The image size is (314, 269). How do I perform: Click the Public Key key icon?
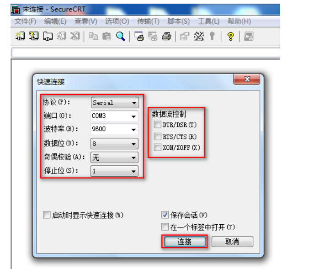point(212,36)
